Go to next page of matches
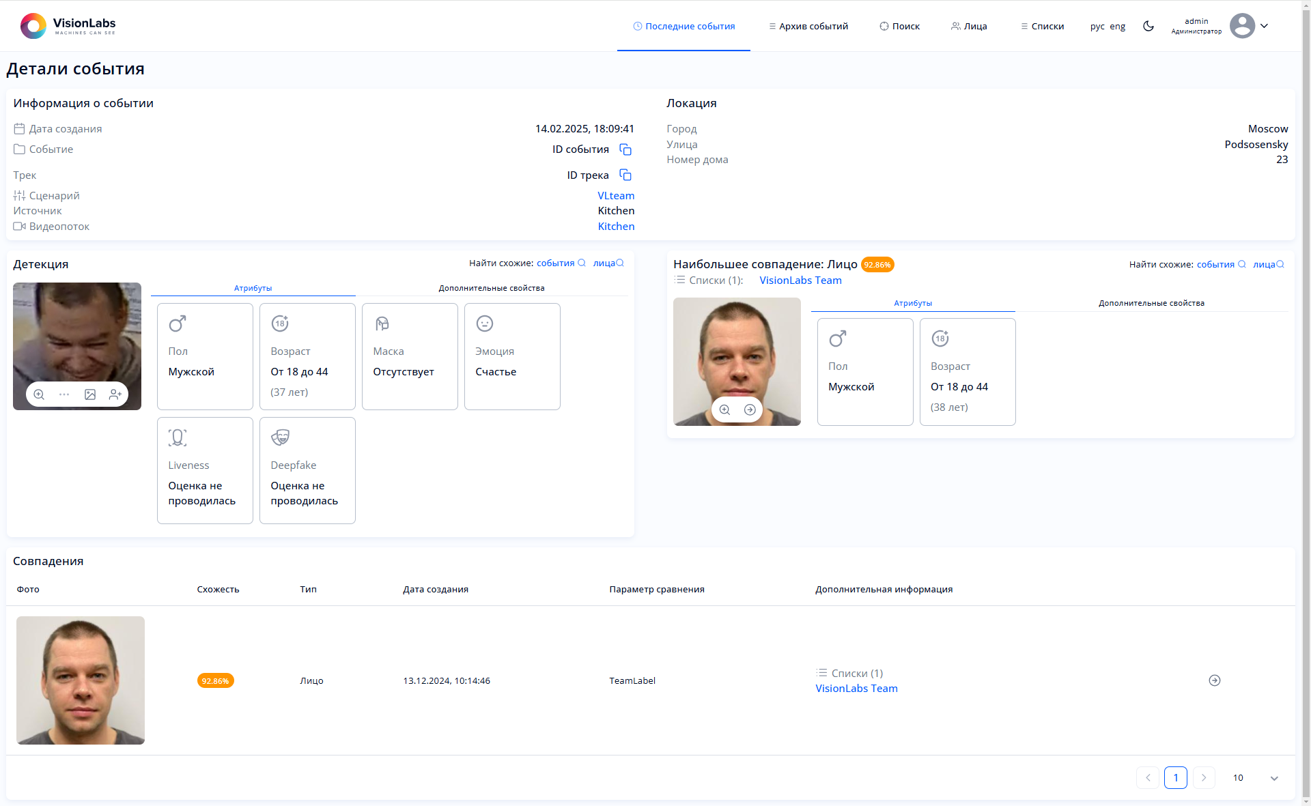Viewport: 1311px width, 806px height. (1204, 778)
